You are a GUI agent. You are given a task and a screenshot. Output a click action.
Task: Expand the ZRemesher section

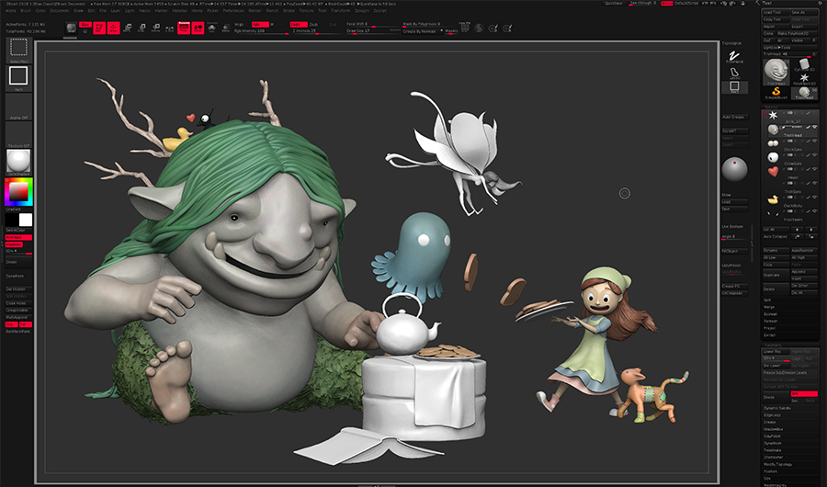(773, 458)
